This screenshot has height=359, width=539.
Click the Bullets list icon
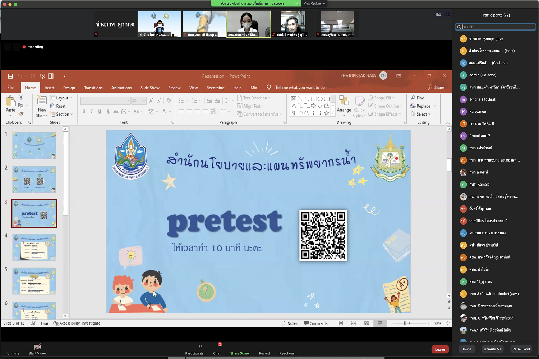point(181,101)
